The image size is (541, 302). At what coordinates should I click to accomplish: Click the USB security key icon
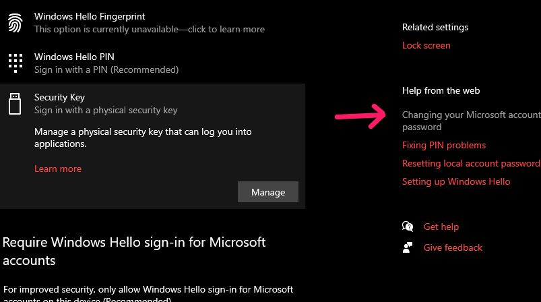point(15,103)
